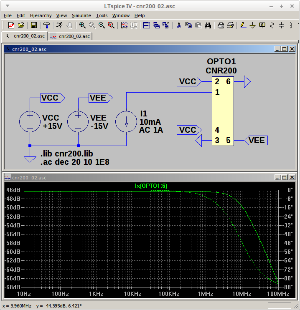The image size is (300, 310).
Task: Open the Edit menu
Action: point(21,15)
